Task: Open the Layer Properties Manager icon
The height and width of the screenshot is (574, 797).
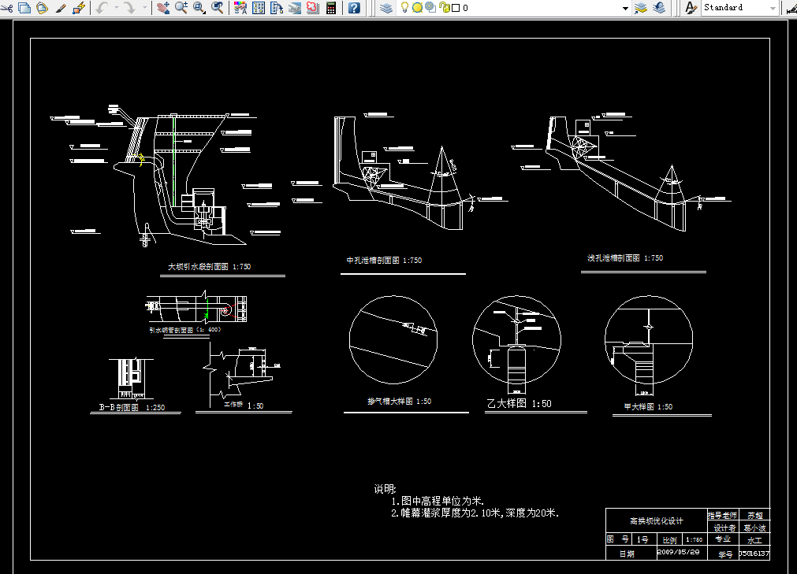Action: (x=386, y=8)
